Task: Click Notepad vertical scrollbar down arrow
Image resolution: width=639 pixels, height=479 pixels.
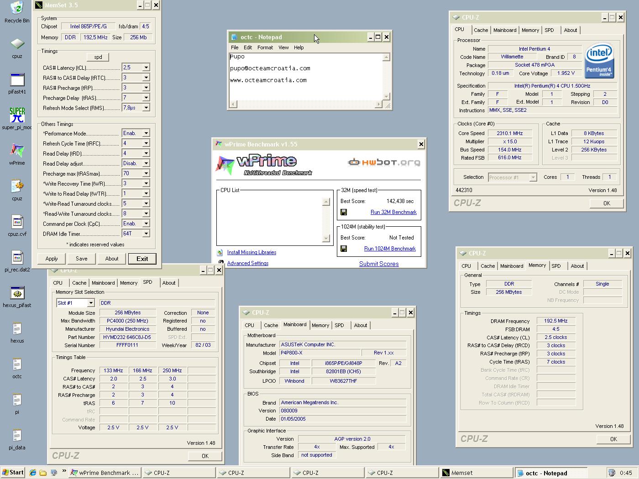Action: tap(386, 96)
